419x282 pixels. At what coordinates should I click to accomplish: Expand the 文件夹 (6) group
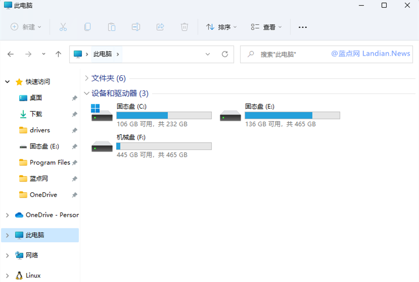(87, 78)
